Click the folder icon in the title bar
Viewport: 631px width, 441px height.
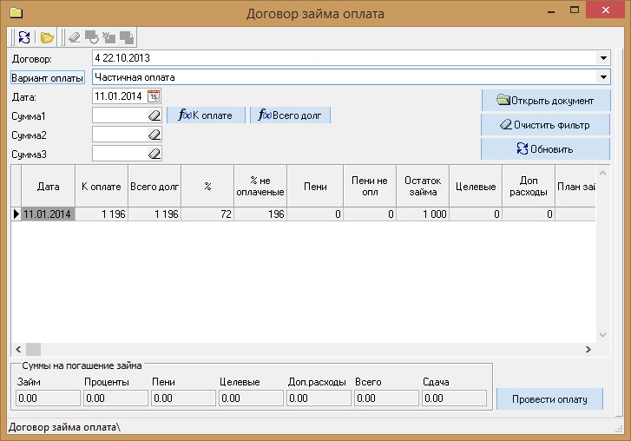pos(16,13)
